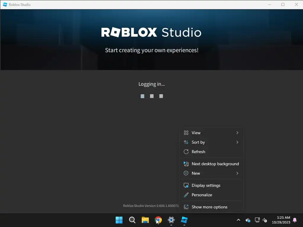Screen dimensions: 303x227
Task: Click the View grid icon
Action: [186, 133]
